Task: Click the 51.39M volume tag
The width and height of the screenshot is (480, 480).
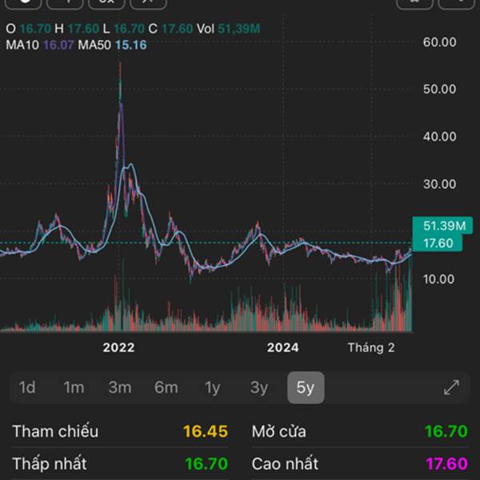Action: coord(444,226)
